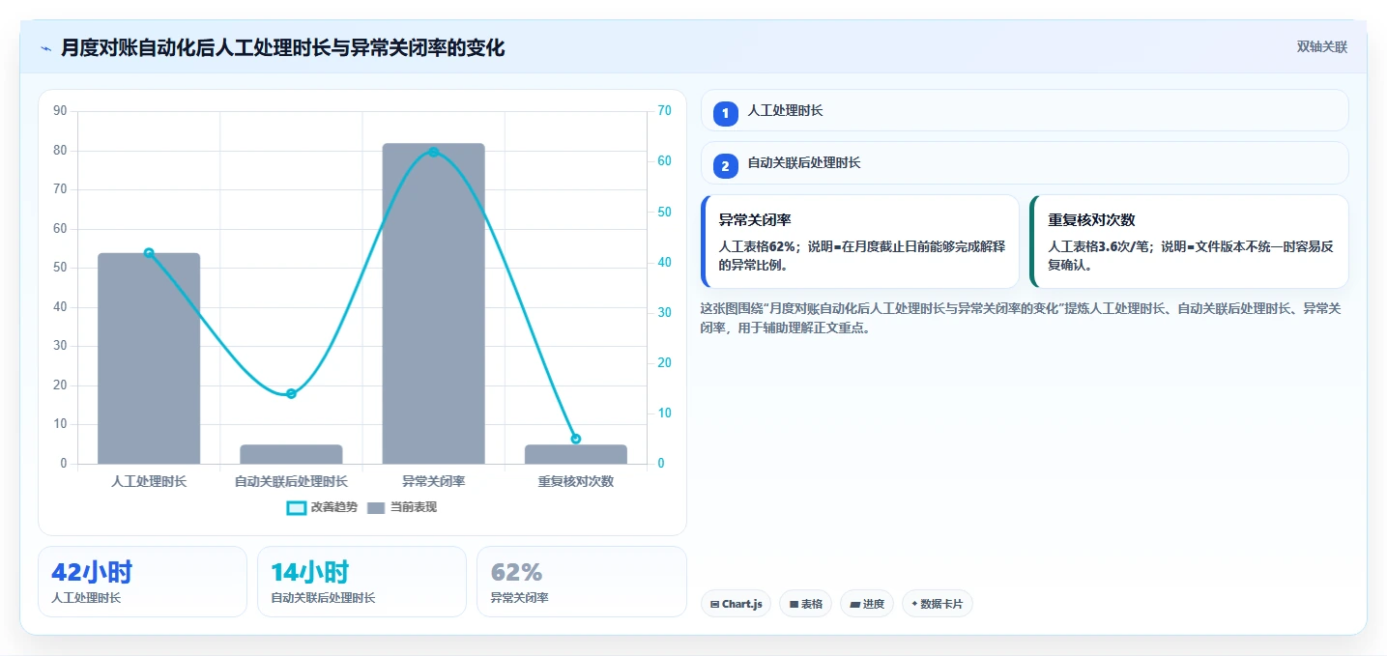1387x656 pixels.
Task: Click the 双轴关联 label in header
Action: click(1321, 47)
